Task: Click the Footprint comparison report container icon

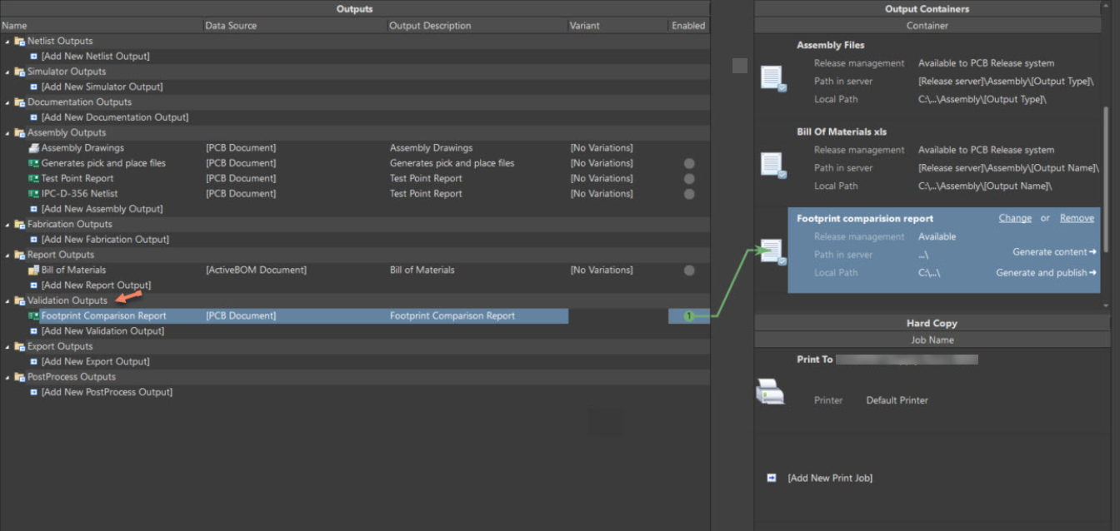Action: tap(772, 252)
